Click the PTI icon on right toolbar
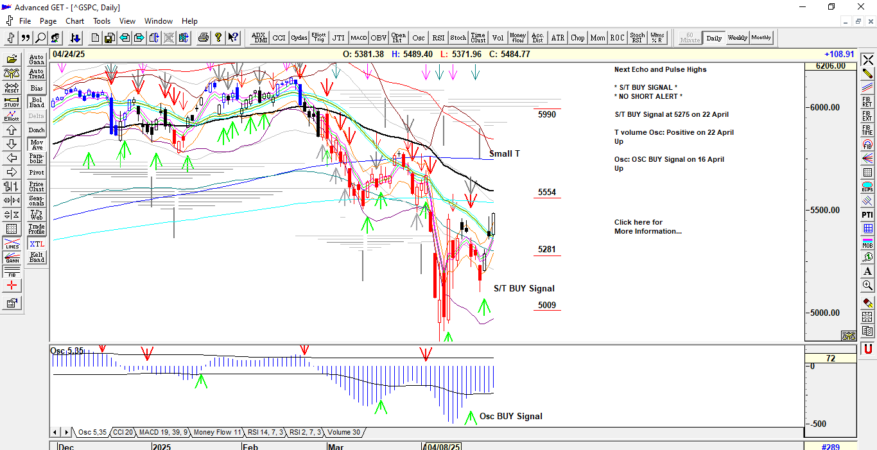Screen dimensions: 877x450 [x=867, y=214]
